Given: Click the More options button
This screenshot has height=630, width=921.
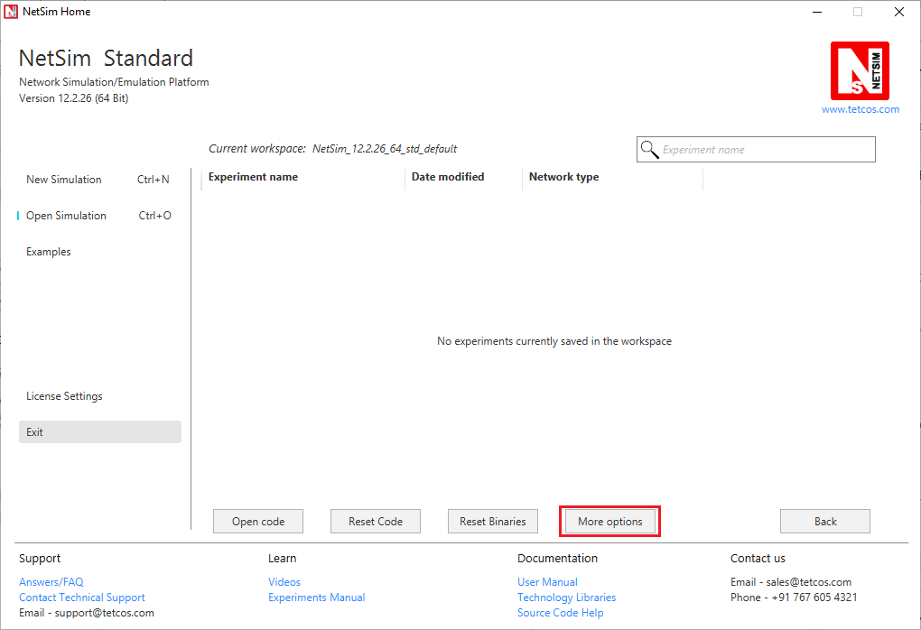Looking at the screenshot, I should tap(610, 522).
